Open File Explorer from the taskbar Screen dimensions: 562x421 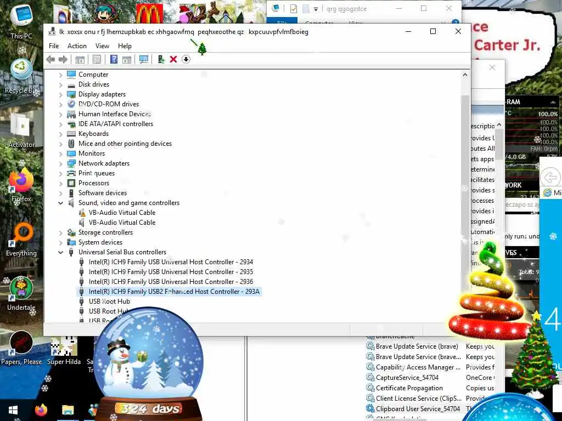pyautogui.click(x=68, y=410)
